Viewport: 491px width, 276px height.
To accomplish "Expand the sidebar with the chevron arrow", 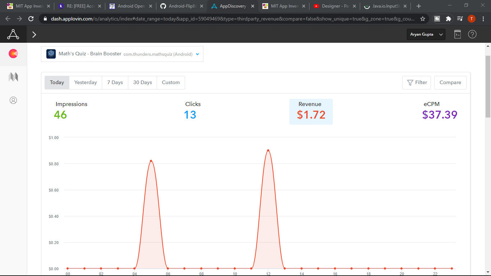I will point(34,34).
